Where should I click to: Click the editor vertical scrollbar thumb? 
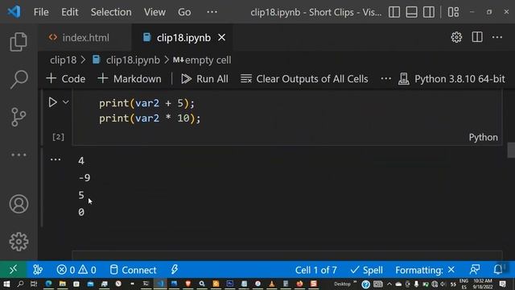(x=511, y=151)
